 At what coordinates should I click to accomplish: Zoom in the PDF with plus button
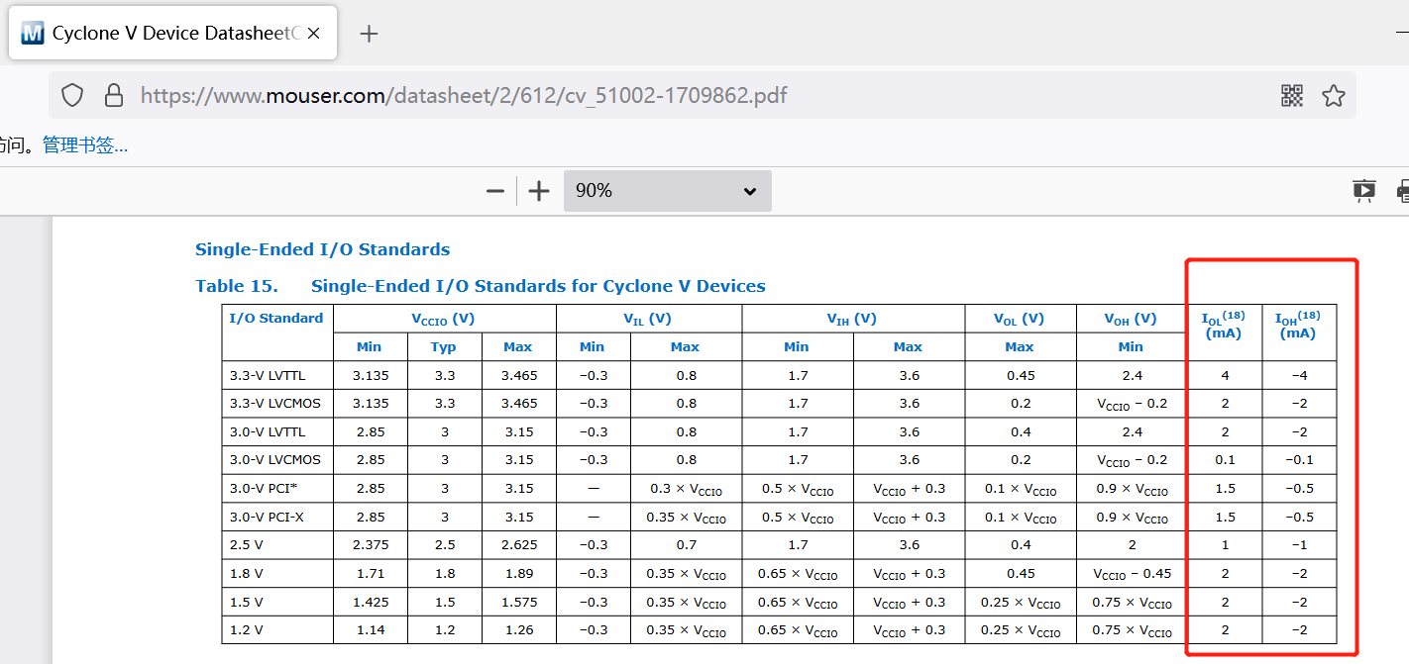point(538,191)
